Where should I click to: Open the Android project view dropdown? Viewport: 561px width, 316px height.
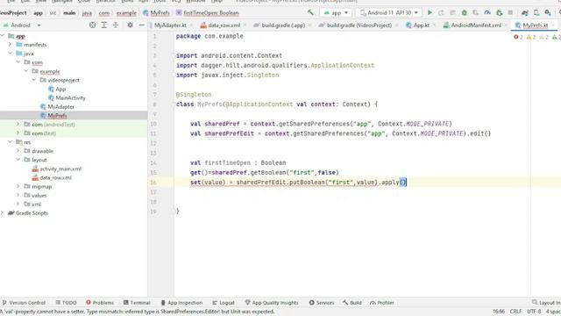(22, 25)
